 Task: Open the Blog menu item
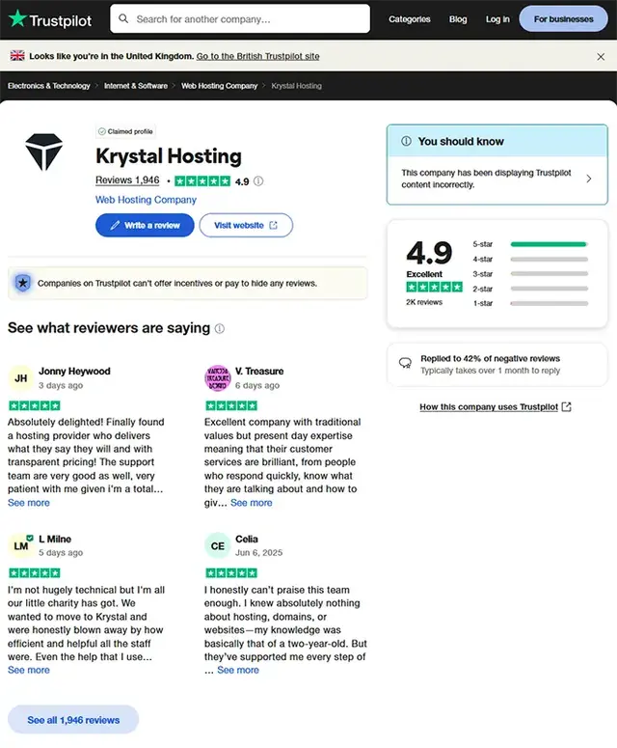pos(458,19)
